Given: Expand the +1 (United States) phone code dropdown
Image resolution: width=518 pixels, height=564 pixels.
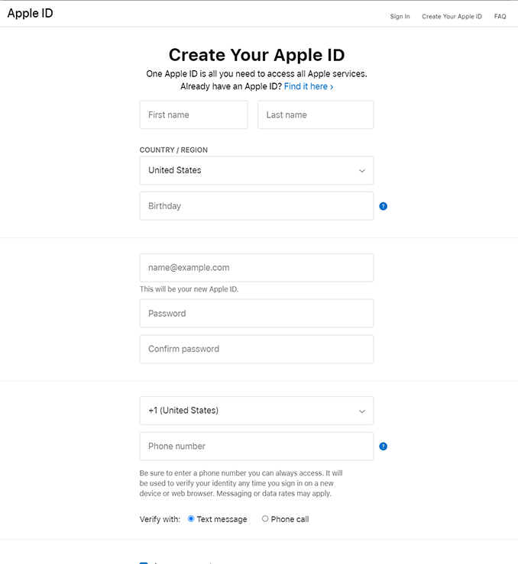Looking at the screenshot, I should pos(257,411).
